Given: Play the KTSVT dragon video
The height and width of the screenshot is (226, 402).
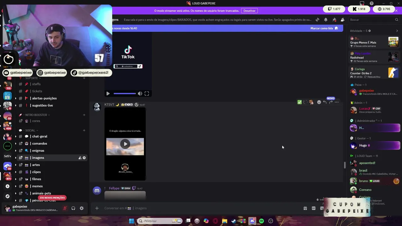Looking at the screenshot, I should 125,144.
